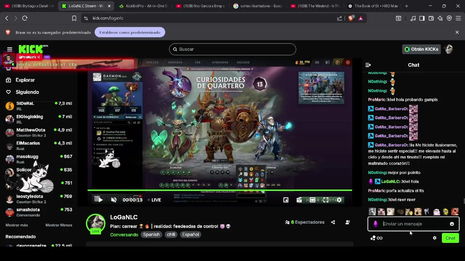
Task: Open leostyledota channel in sidebar
Action: click(39, 199)
